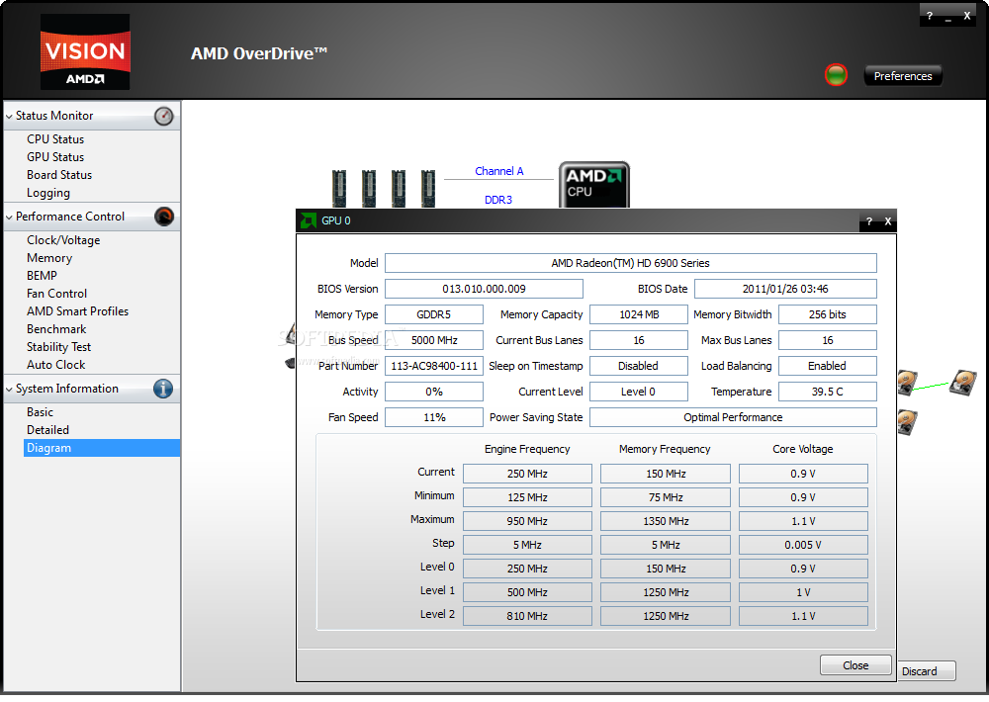Click Memory Bitwidth value 256 bits
Image resolution: width=989 pixels, height=702 pixels.
coord(828,314)
